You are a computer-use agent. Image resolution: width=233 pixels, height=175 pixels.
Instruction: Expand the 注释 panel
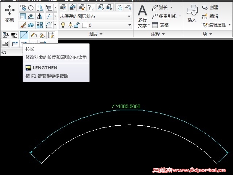point(158,34)
